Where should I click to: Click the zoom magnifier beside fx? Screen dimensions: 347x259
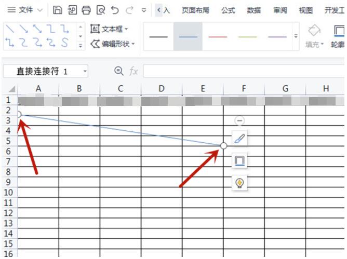pos(119,71)
